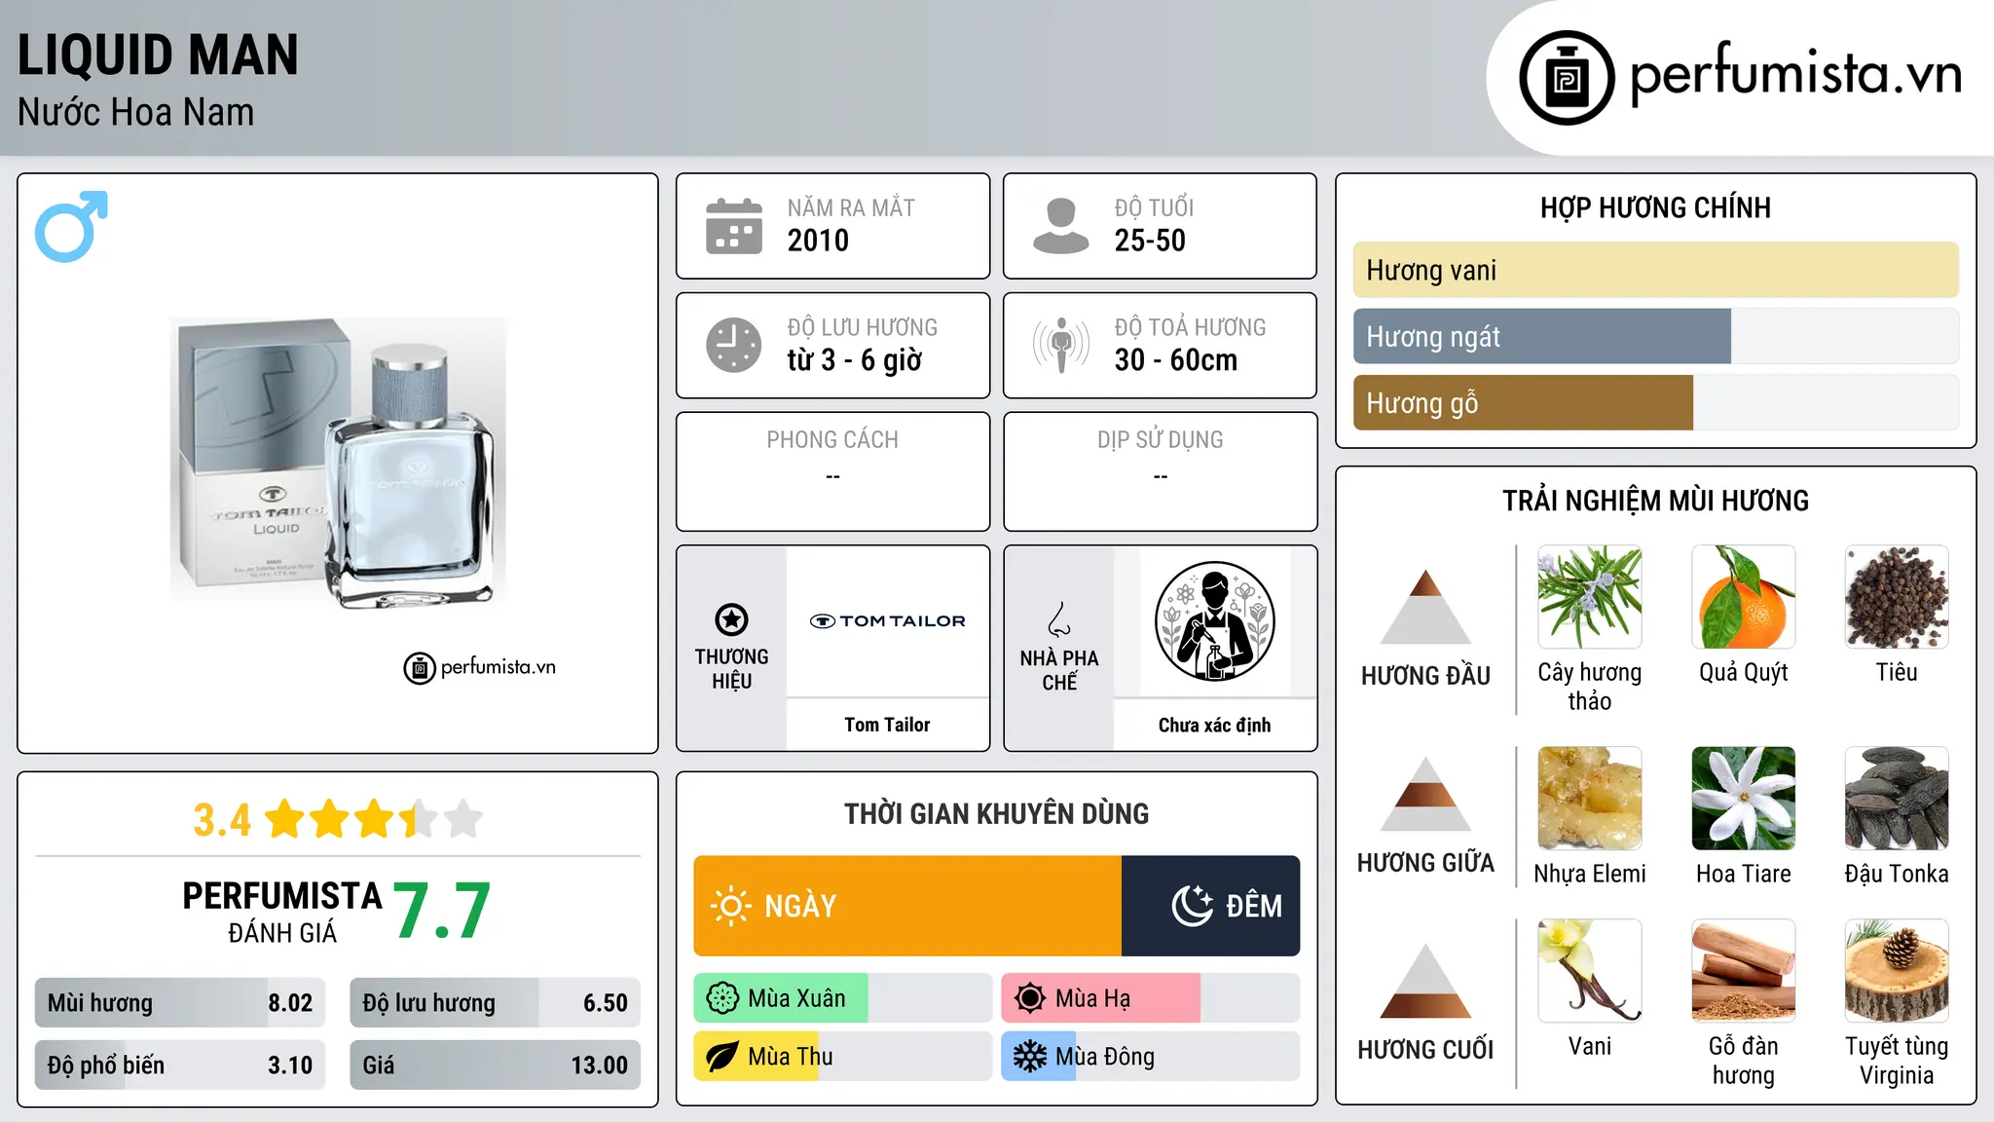Click the moon icon in Đêm bar
The height and width of the screenshot is (1122, 1994).
click(x=1192, y=906)
